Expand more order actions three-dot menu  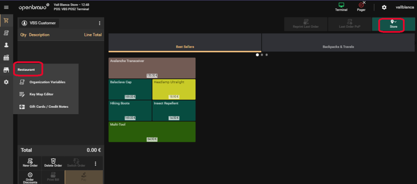(95, 163)
